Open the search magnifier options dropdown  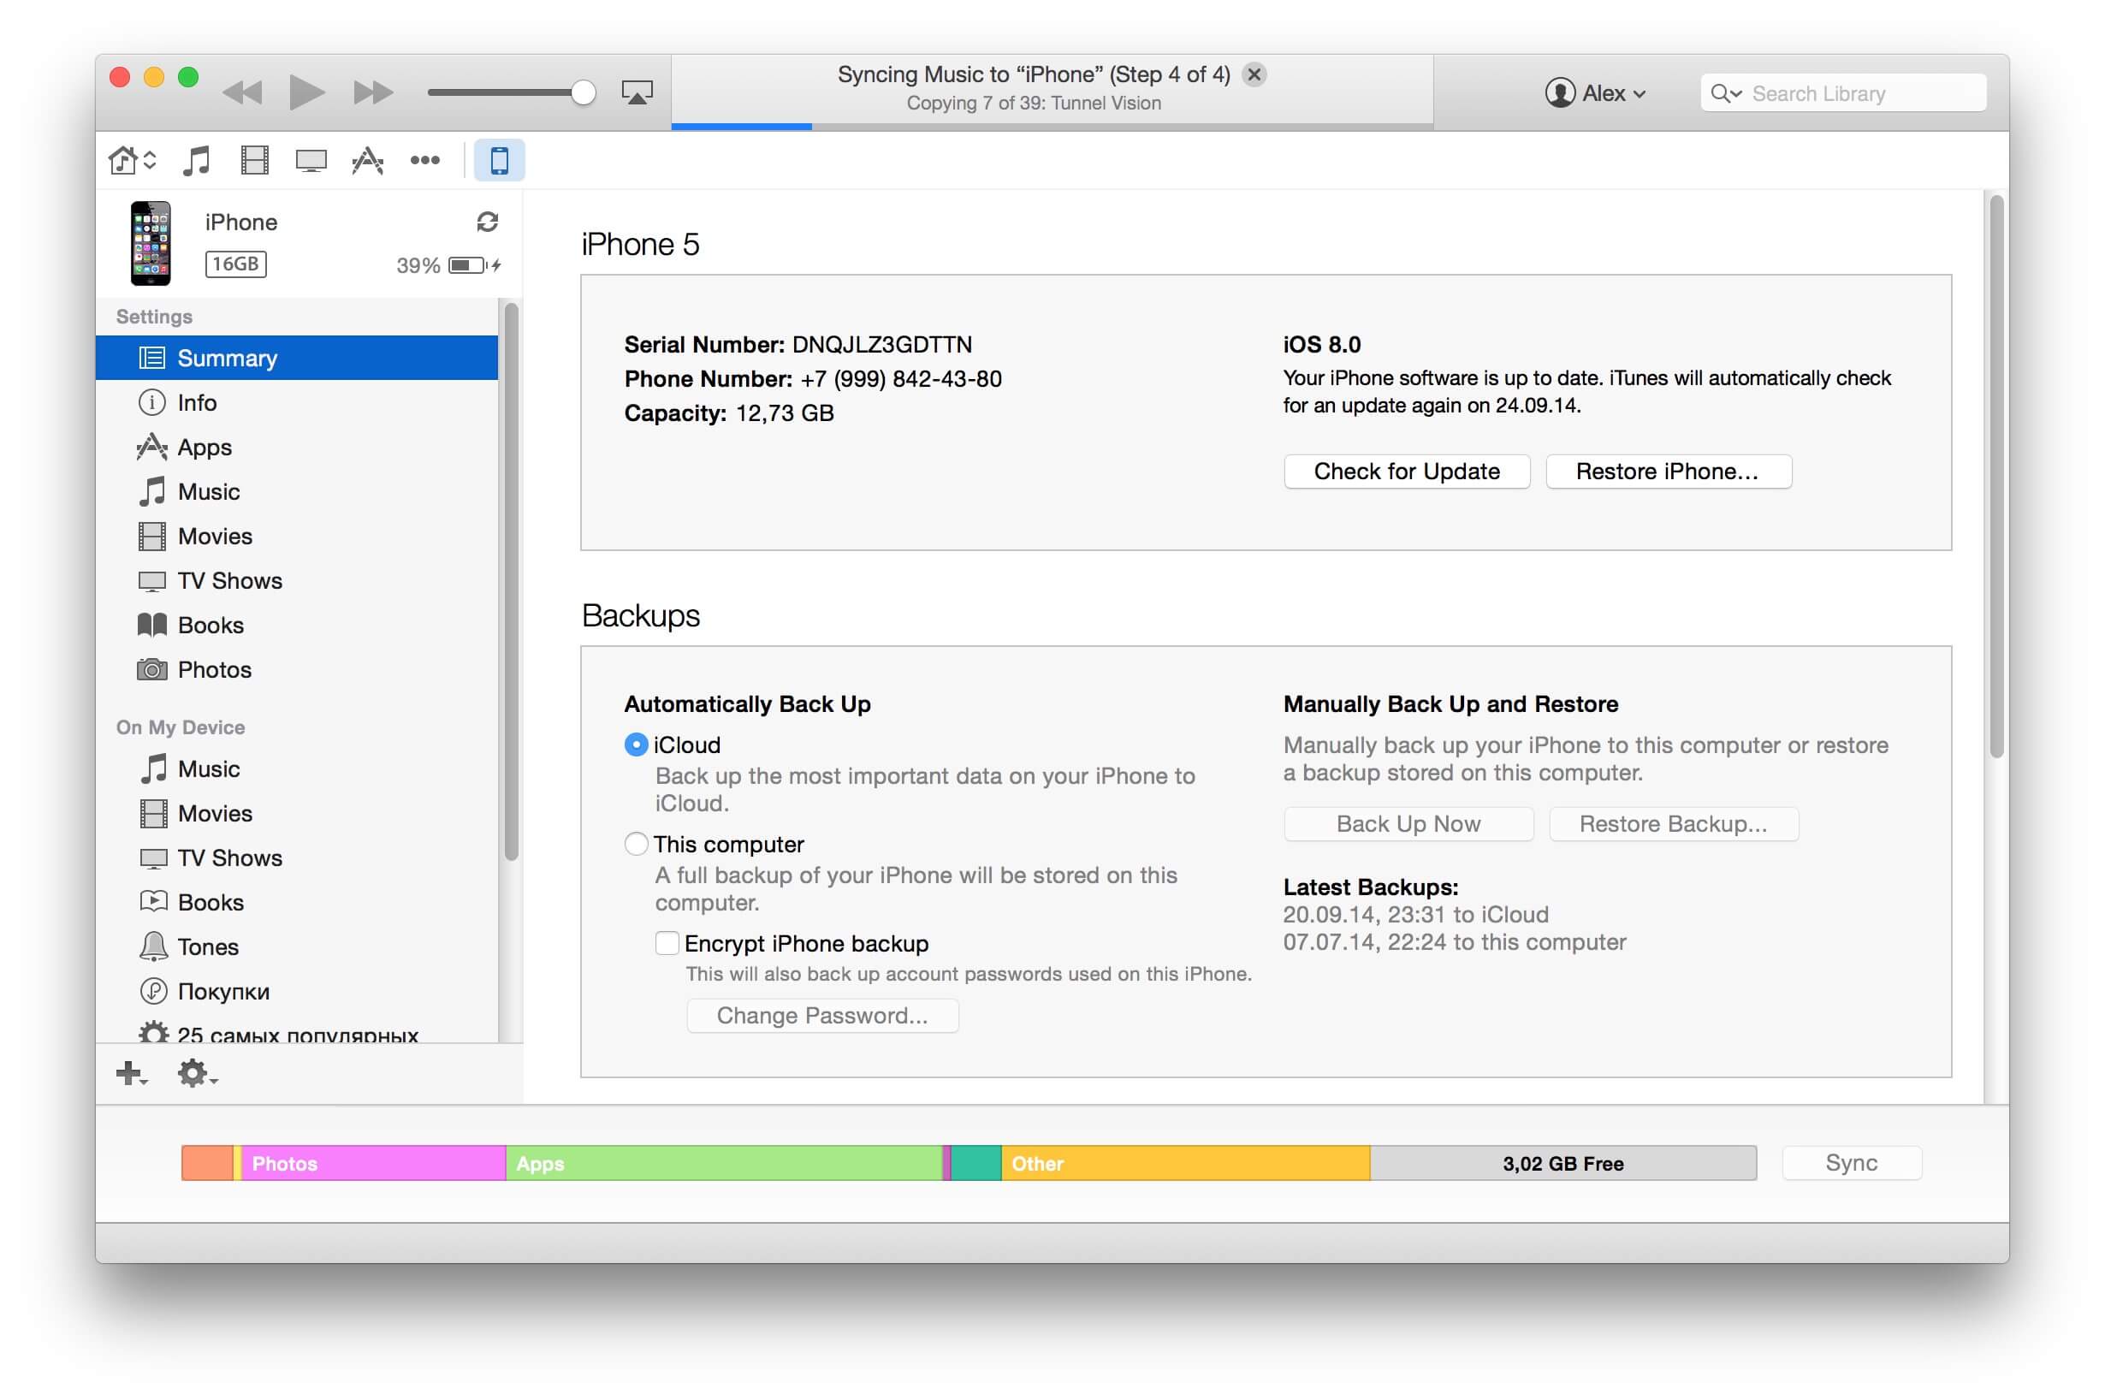click(1726, 93)
